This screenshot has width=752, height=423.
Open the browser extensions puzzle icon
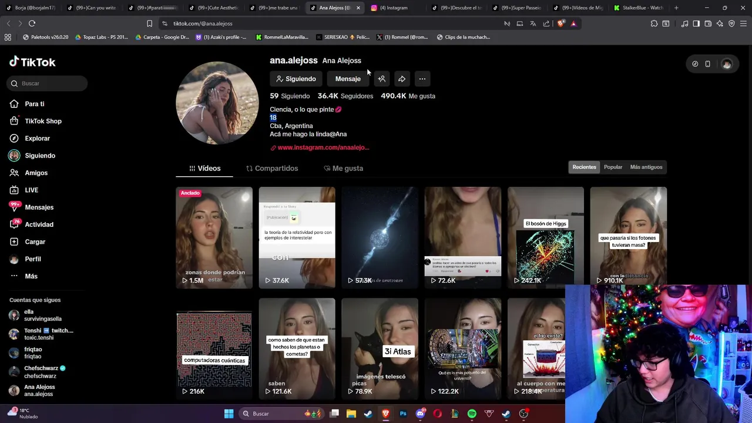[654, 23]
